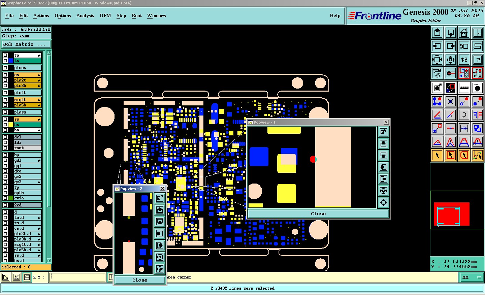The image size is (485, 295).
Task: Pan left in Popview - 1 window
Action: 383,167
